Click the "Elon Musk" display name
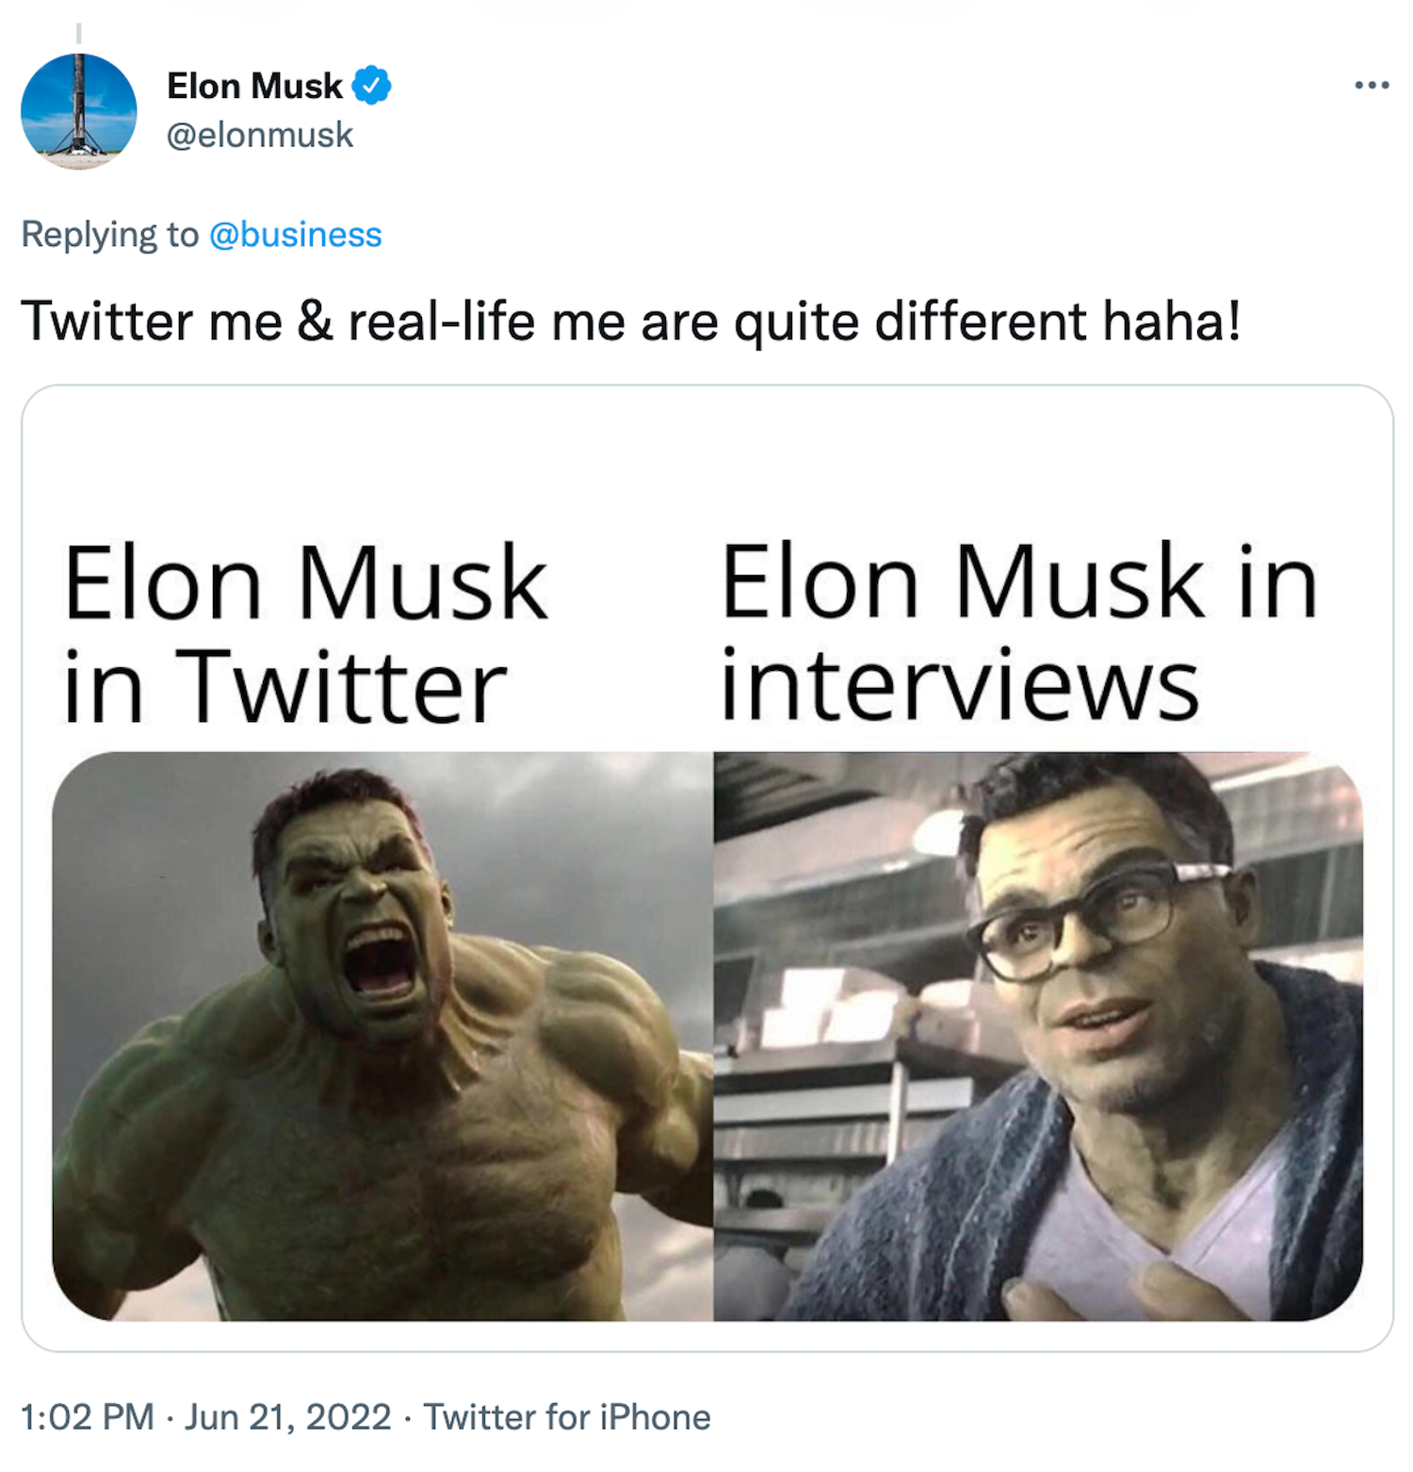The width and height of the screenshot is (1413, 1472). [254, 86]
